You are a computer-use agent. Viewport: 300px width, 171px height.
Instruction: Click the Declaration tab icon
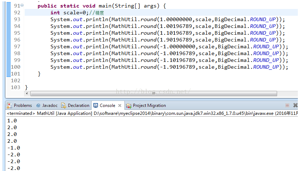[63, 106]
